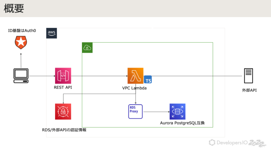
Task: Click the blue TS TypeScript badge
Action: 148,80
